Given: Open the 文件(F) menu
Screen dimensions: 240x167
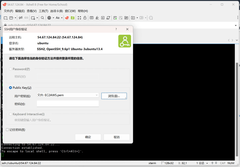Looking at the screenshot, I should click(x=8, y=11).
